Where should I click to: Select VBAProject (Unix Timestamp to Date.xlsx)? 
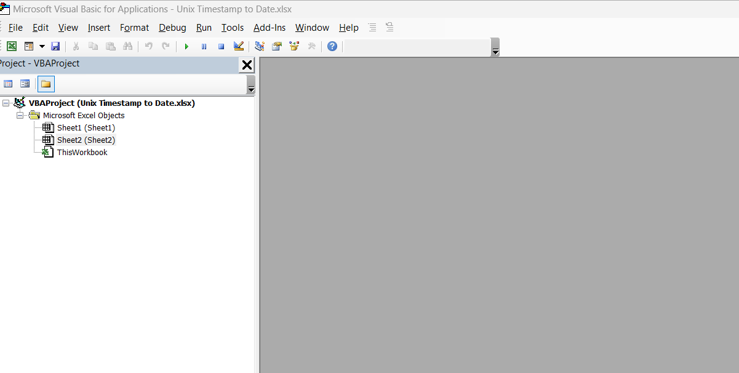112,103
